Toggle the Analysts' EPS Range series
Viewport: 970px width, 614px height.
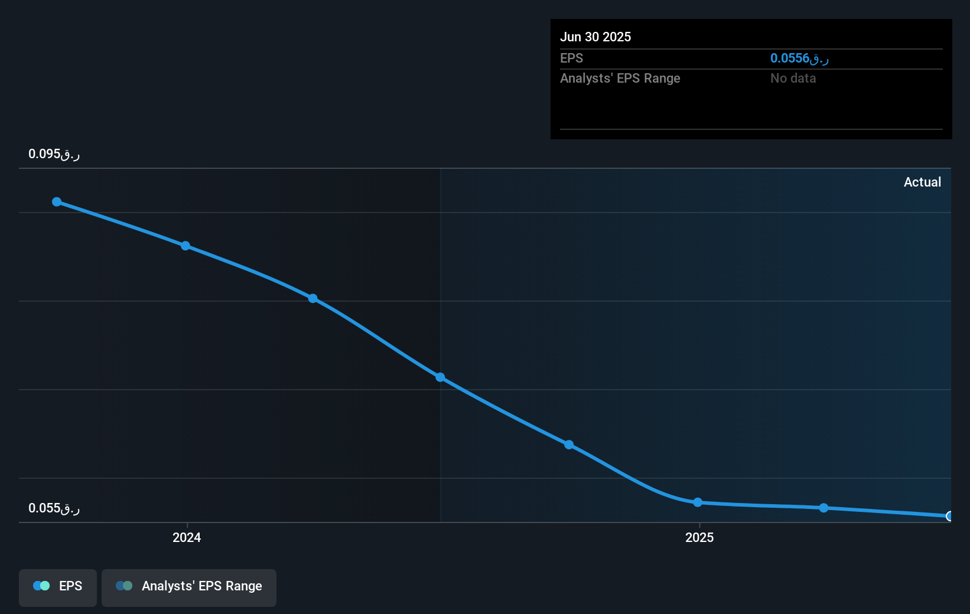coord(189,586)
